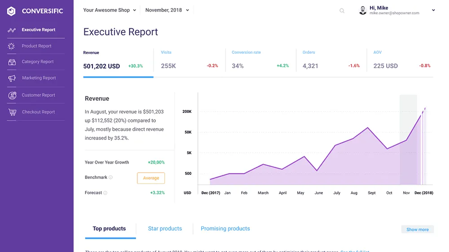This screenshot has width=449, height=252.
Task: Switch to the Top products tab
Action: [109, 229]
